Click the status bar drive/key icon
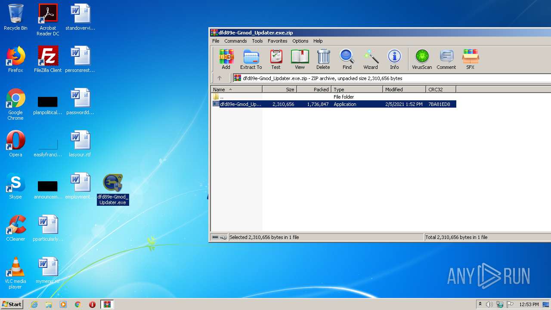The width and height of the screenshot is (551, 310). click(220, 237)
